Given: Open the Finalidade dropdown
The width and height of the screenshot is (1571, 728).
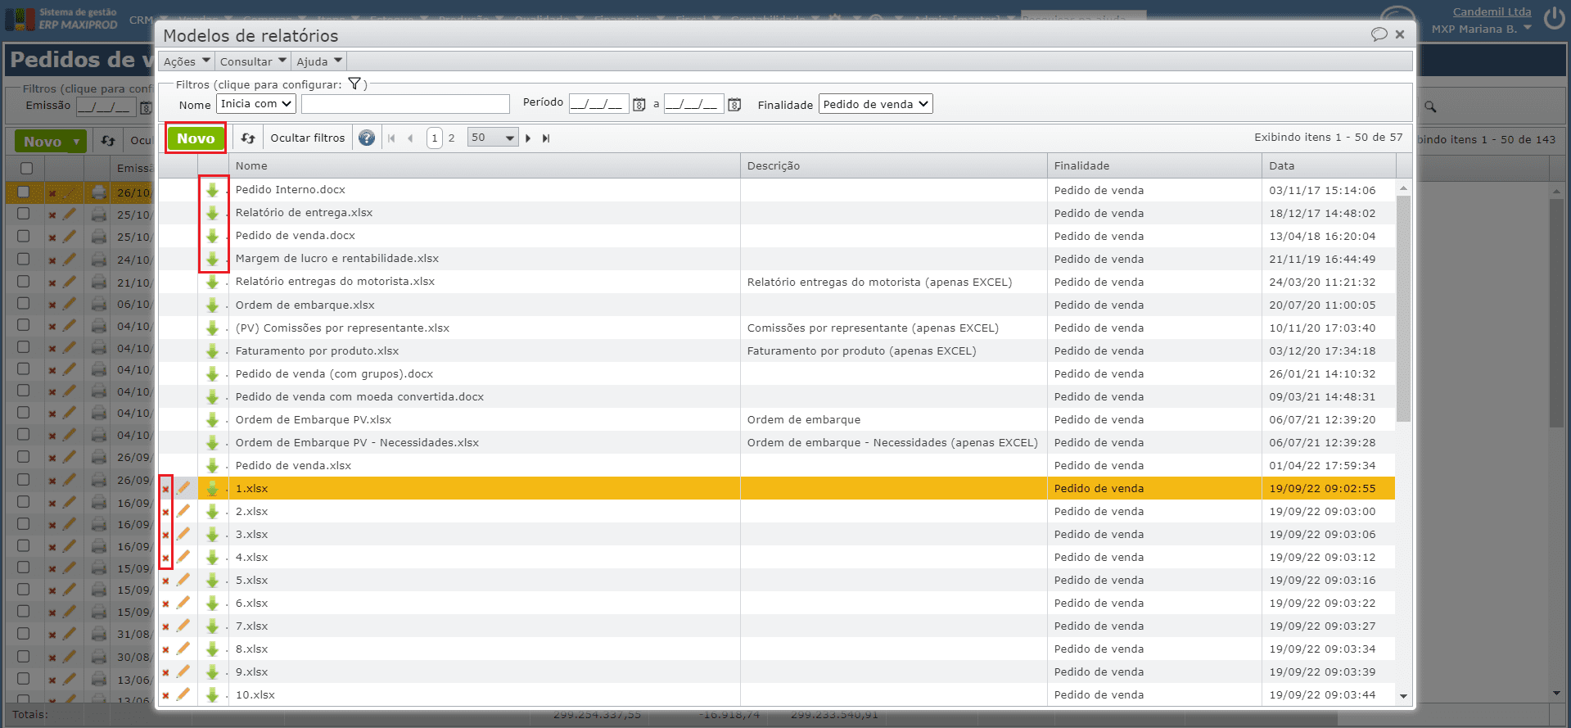Looking at the screenshot, I should click(875, 104).
